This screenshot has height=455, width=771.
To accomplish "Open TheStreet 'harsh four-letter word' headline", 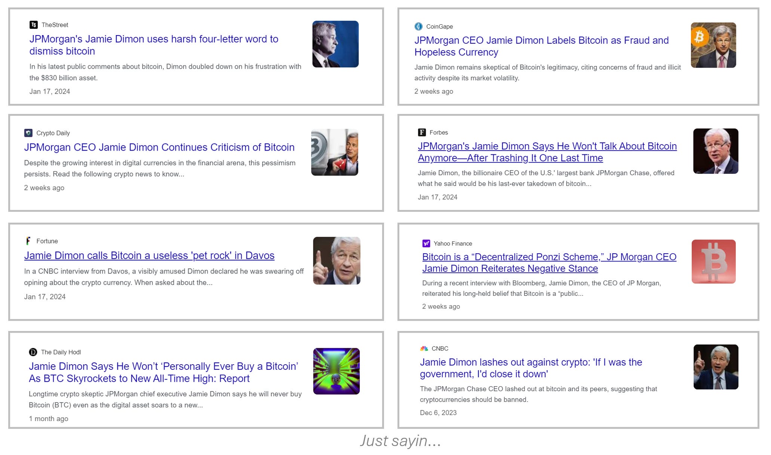I will (x=154, y=45).
